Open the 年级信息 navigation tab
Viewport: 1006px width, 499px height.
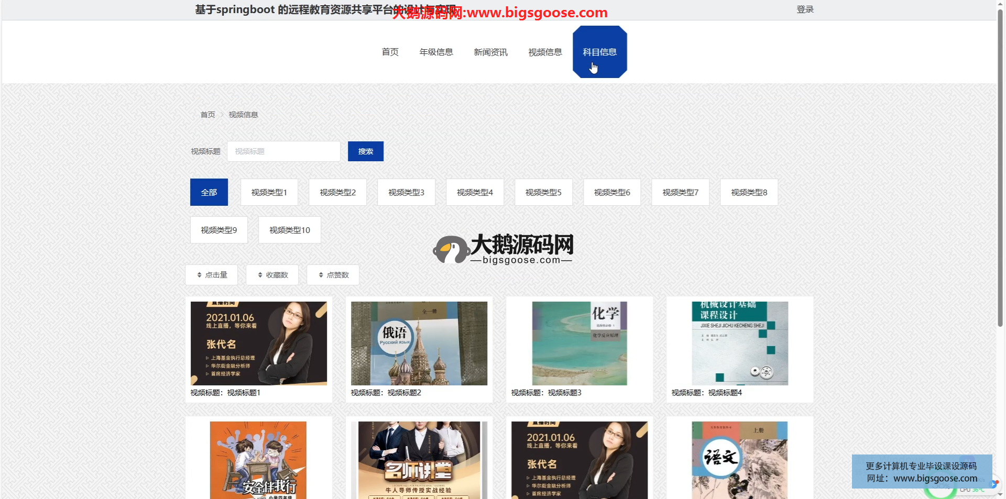pos(436,52)
